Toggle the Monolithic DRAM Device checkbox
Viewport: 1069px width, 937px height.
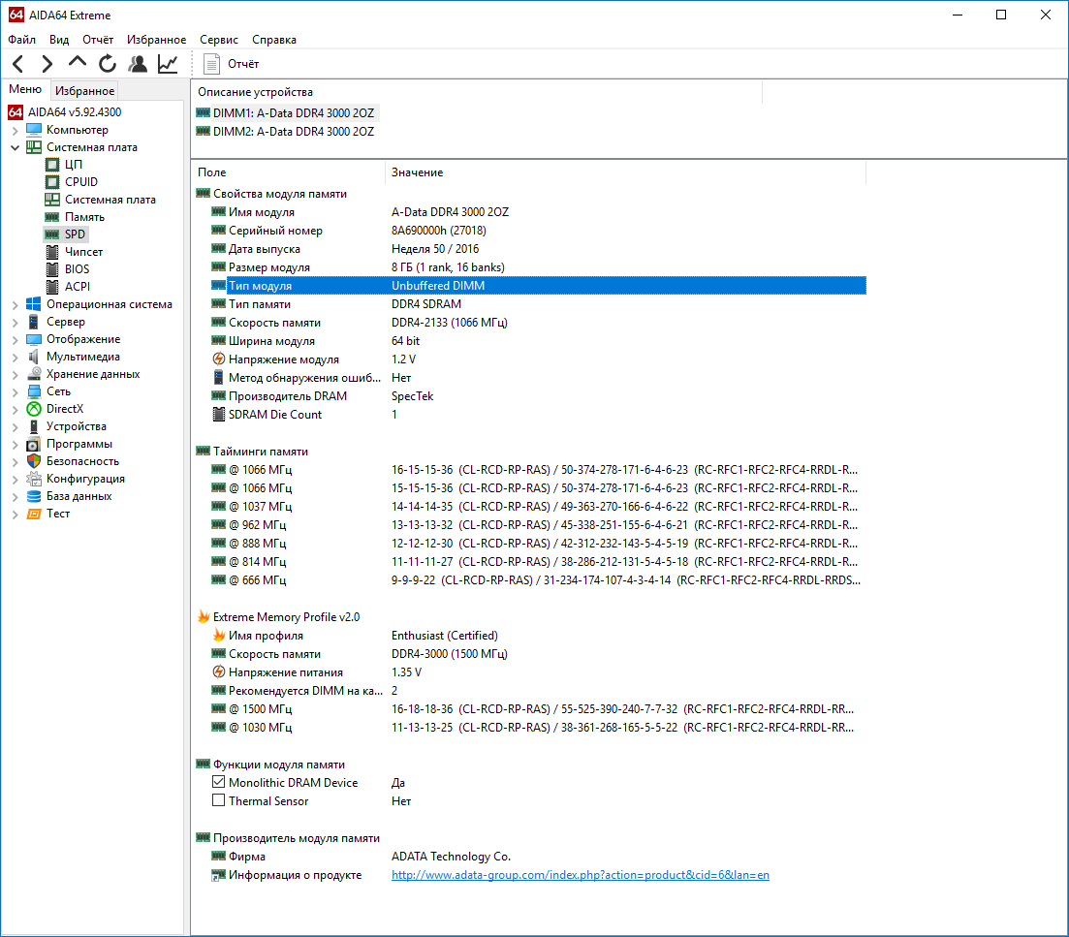219,782
